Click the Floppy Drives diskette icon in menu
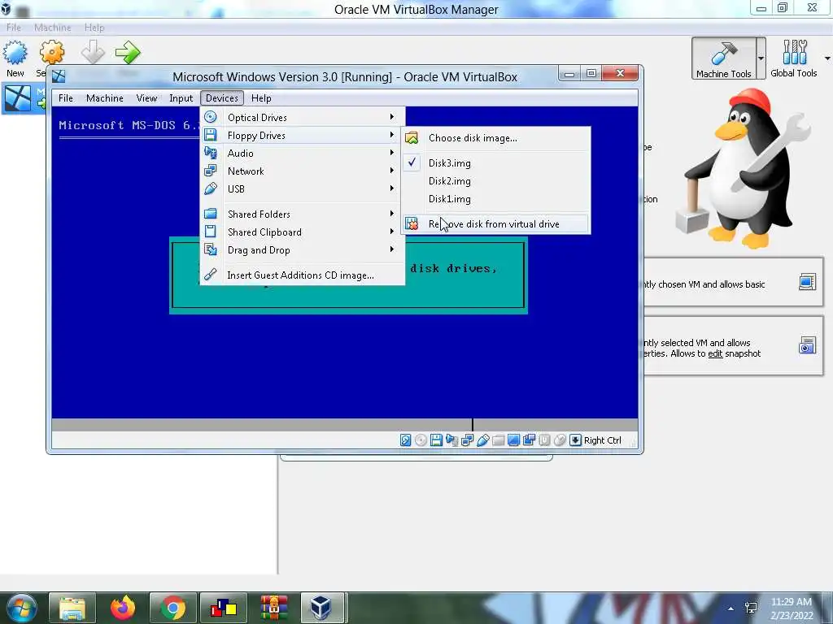The height and width of the screenshot is (624, 833). point(211,135)
